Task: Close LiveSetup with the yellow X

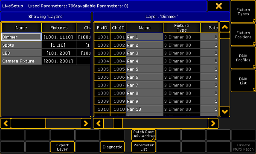Action: point(218,6)
